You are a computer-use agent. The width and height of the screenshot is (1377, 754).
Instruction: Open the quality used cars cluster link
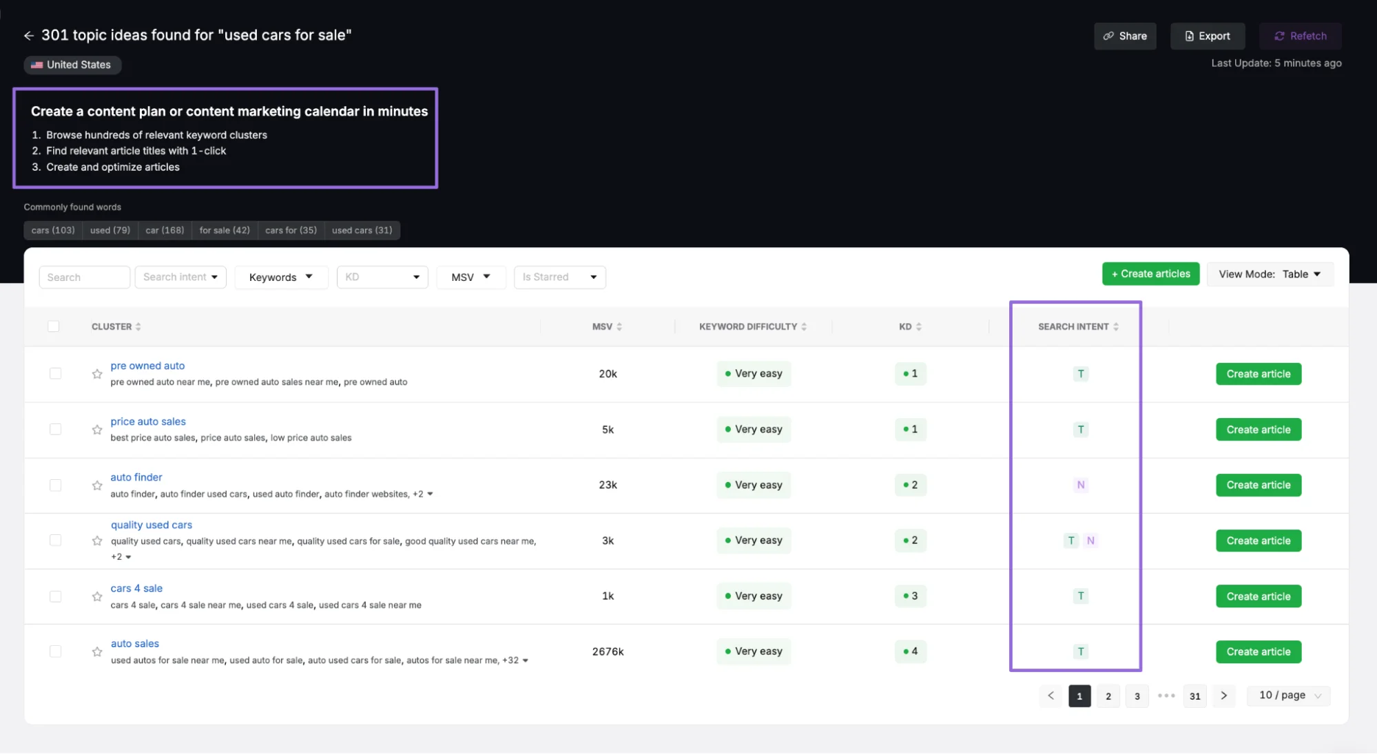pyautogui.click(x=152, y=525)
